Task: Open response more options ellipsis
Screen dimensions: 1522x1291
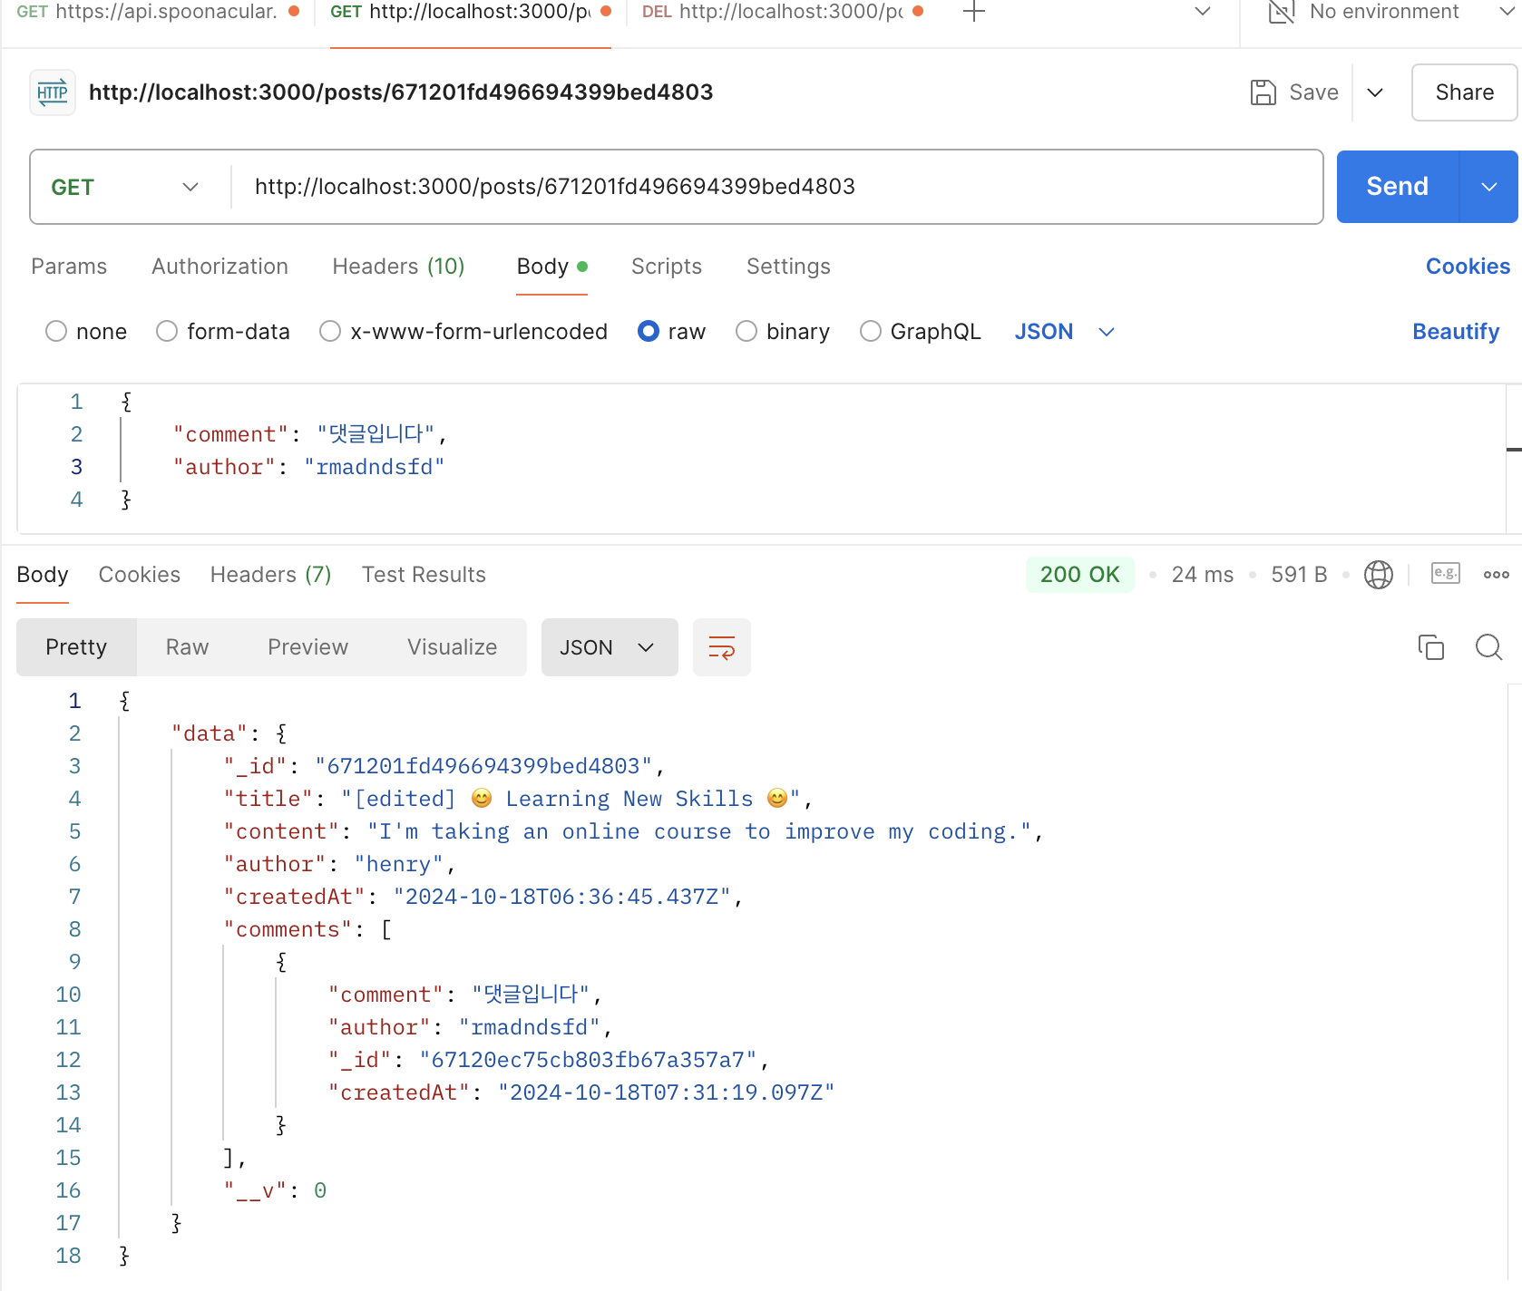Action: 1496,575
